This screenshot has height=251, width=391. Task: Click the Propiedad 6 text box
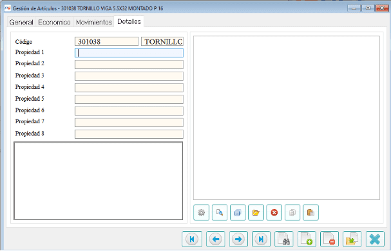tap(129, 111)
